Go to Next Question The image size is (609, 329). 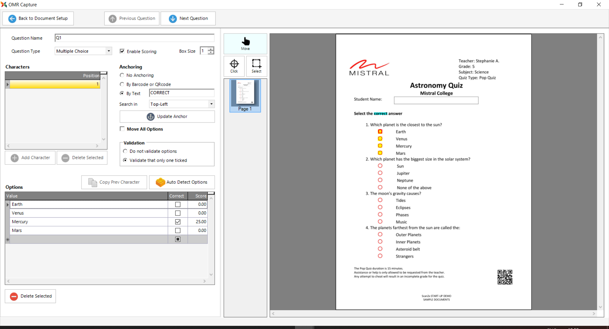188,18
